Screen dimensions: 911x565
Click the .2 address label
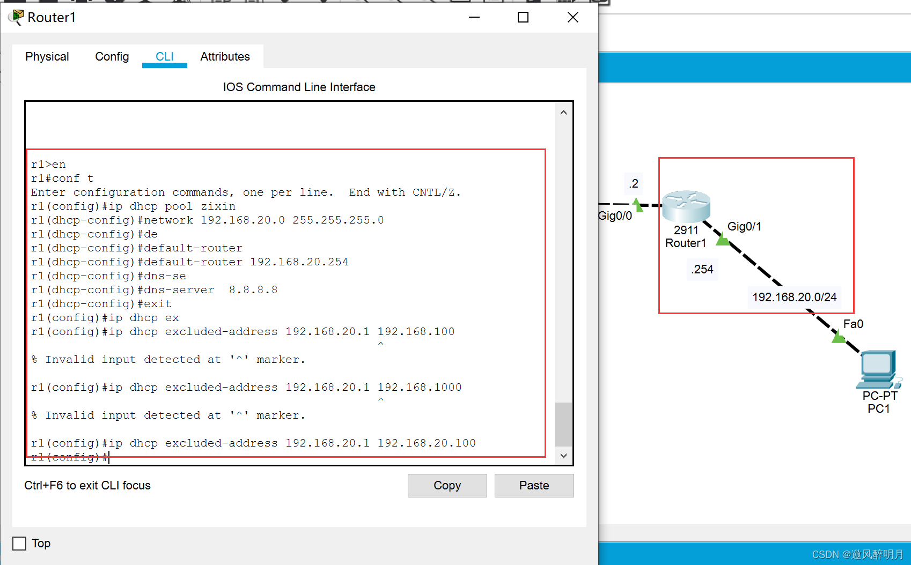click(634, 183)
